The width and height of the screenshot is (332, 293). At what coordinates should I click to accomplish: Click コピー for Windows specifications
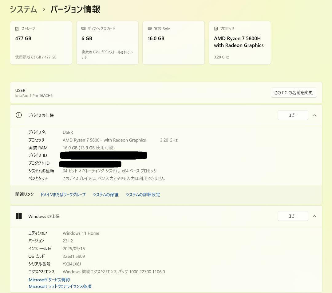coord(293,216)
